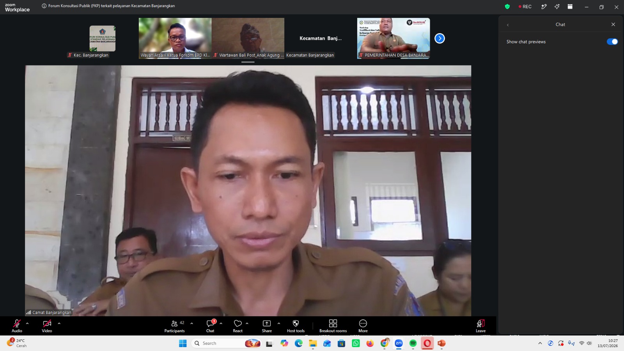Click the taskbar Search box

(226, 343)
